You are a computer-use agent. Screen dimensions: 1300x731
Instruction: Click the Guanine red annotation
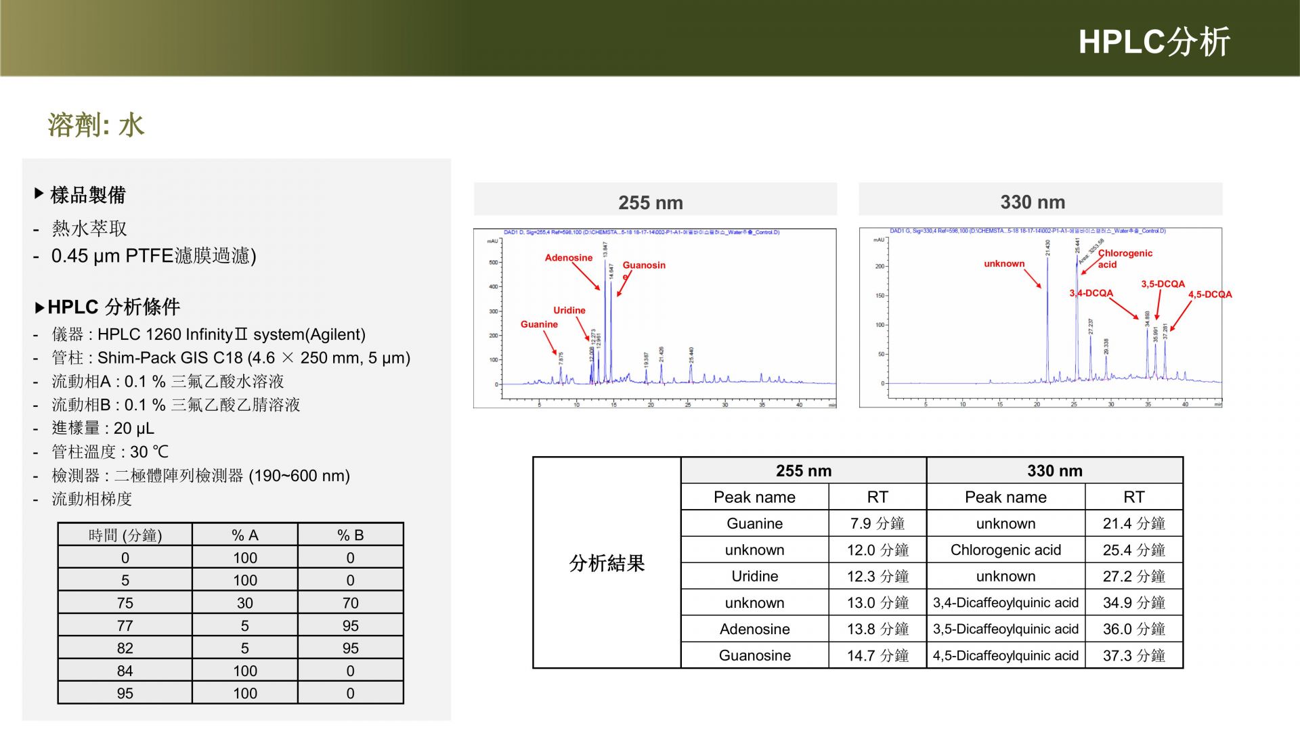coord(539,324)
